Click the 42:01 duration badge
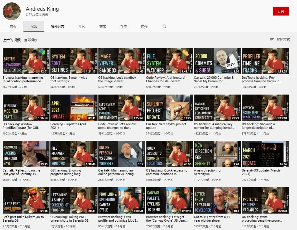Viewport: 297px width, 230px height. [44, 71]
